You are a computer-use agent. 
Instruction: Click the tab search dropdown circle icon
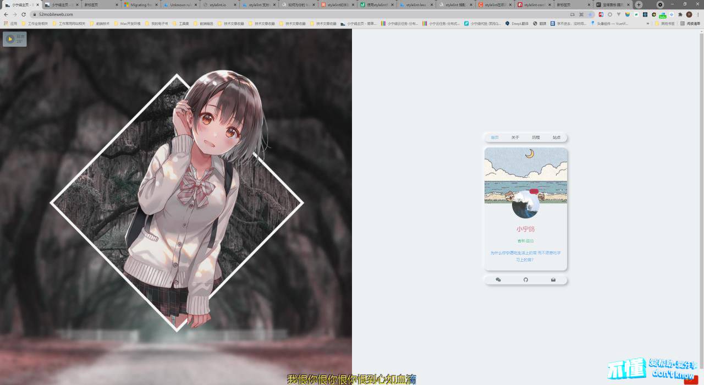point(661,4)
